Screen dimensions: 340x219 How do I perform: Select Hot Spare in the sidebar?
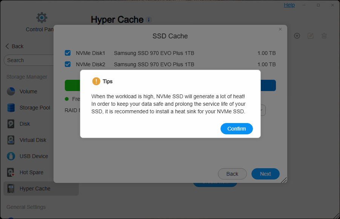(x=31, y=172)
